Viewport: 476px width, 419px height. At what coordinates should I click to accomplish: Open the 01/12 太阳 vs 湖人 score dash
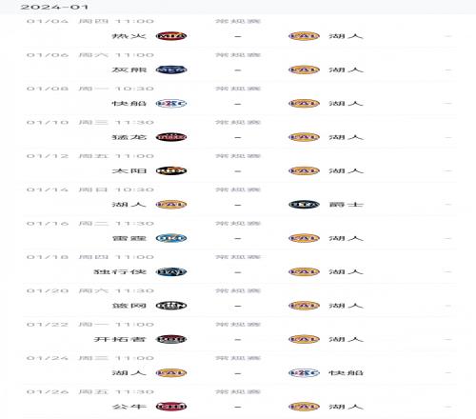pos(238,170)
